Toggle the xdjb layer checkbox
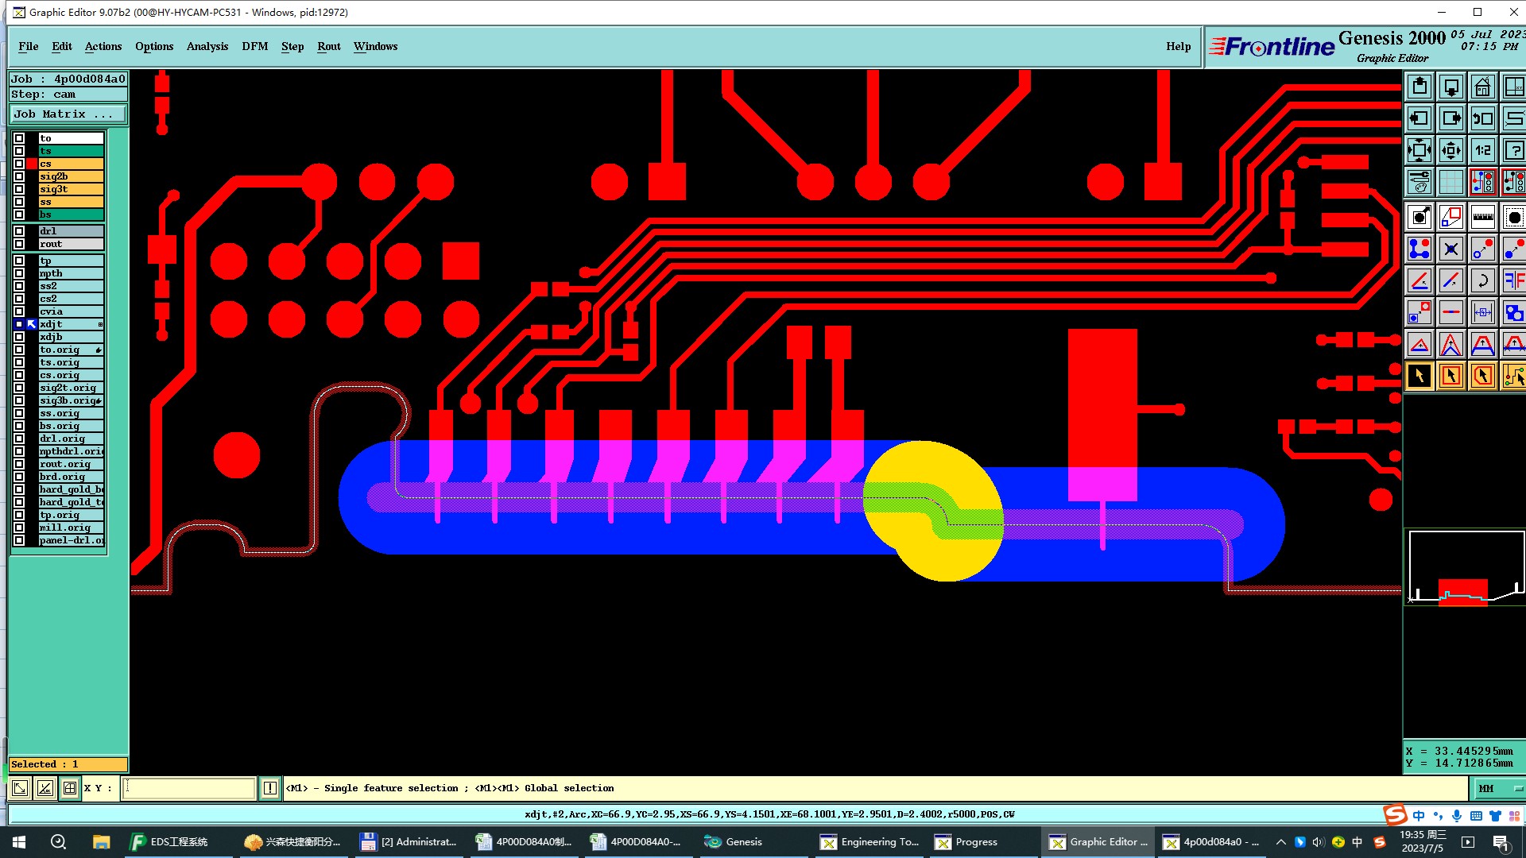The height and width of the screenshot is (858, 1526). pyautogui.click(x=19, y=337)
